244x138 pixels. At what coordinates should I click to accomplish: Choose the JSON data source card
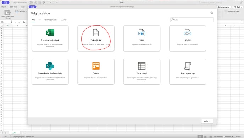click(x=188, y=38)
